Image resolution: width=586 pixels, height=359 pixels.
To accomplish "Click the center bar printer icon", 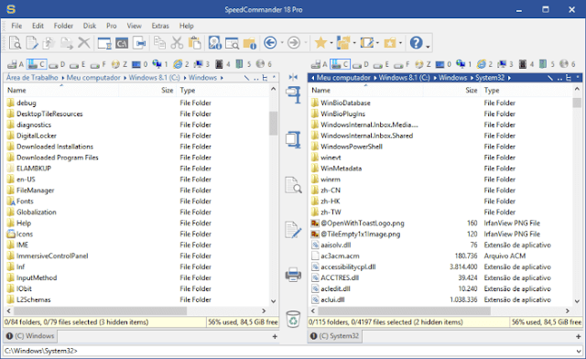I will tap(293, 275).
